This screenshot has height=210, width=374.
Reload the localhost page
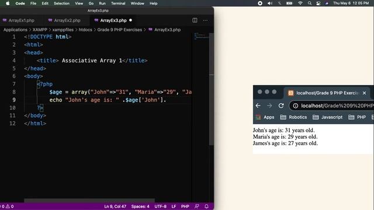pos(281,106)
